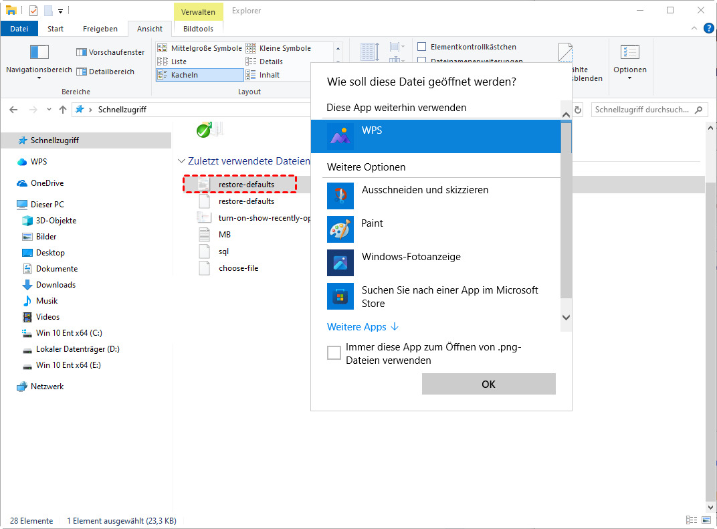This screenshot has height=529, width=717.
Task: Select Liste layout
Action: 172,62
